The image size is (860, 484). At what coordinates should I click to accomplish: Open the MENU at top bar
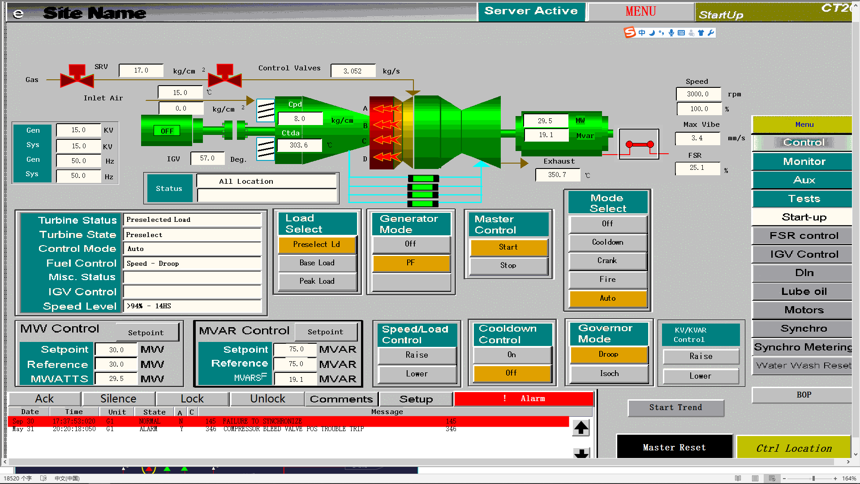point(641,12)
